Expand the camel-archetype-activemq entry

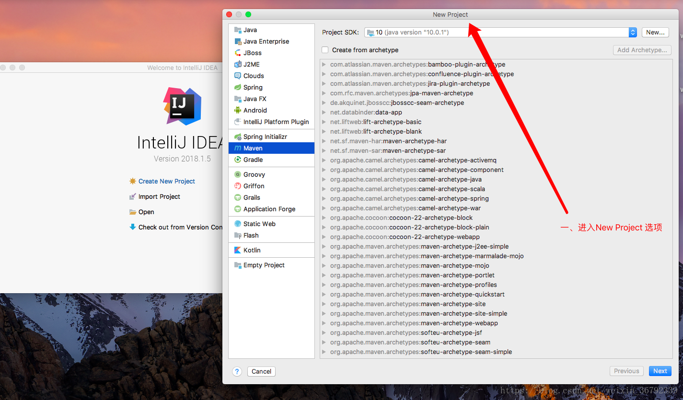(324, 160)
